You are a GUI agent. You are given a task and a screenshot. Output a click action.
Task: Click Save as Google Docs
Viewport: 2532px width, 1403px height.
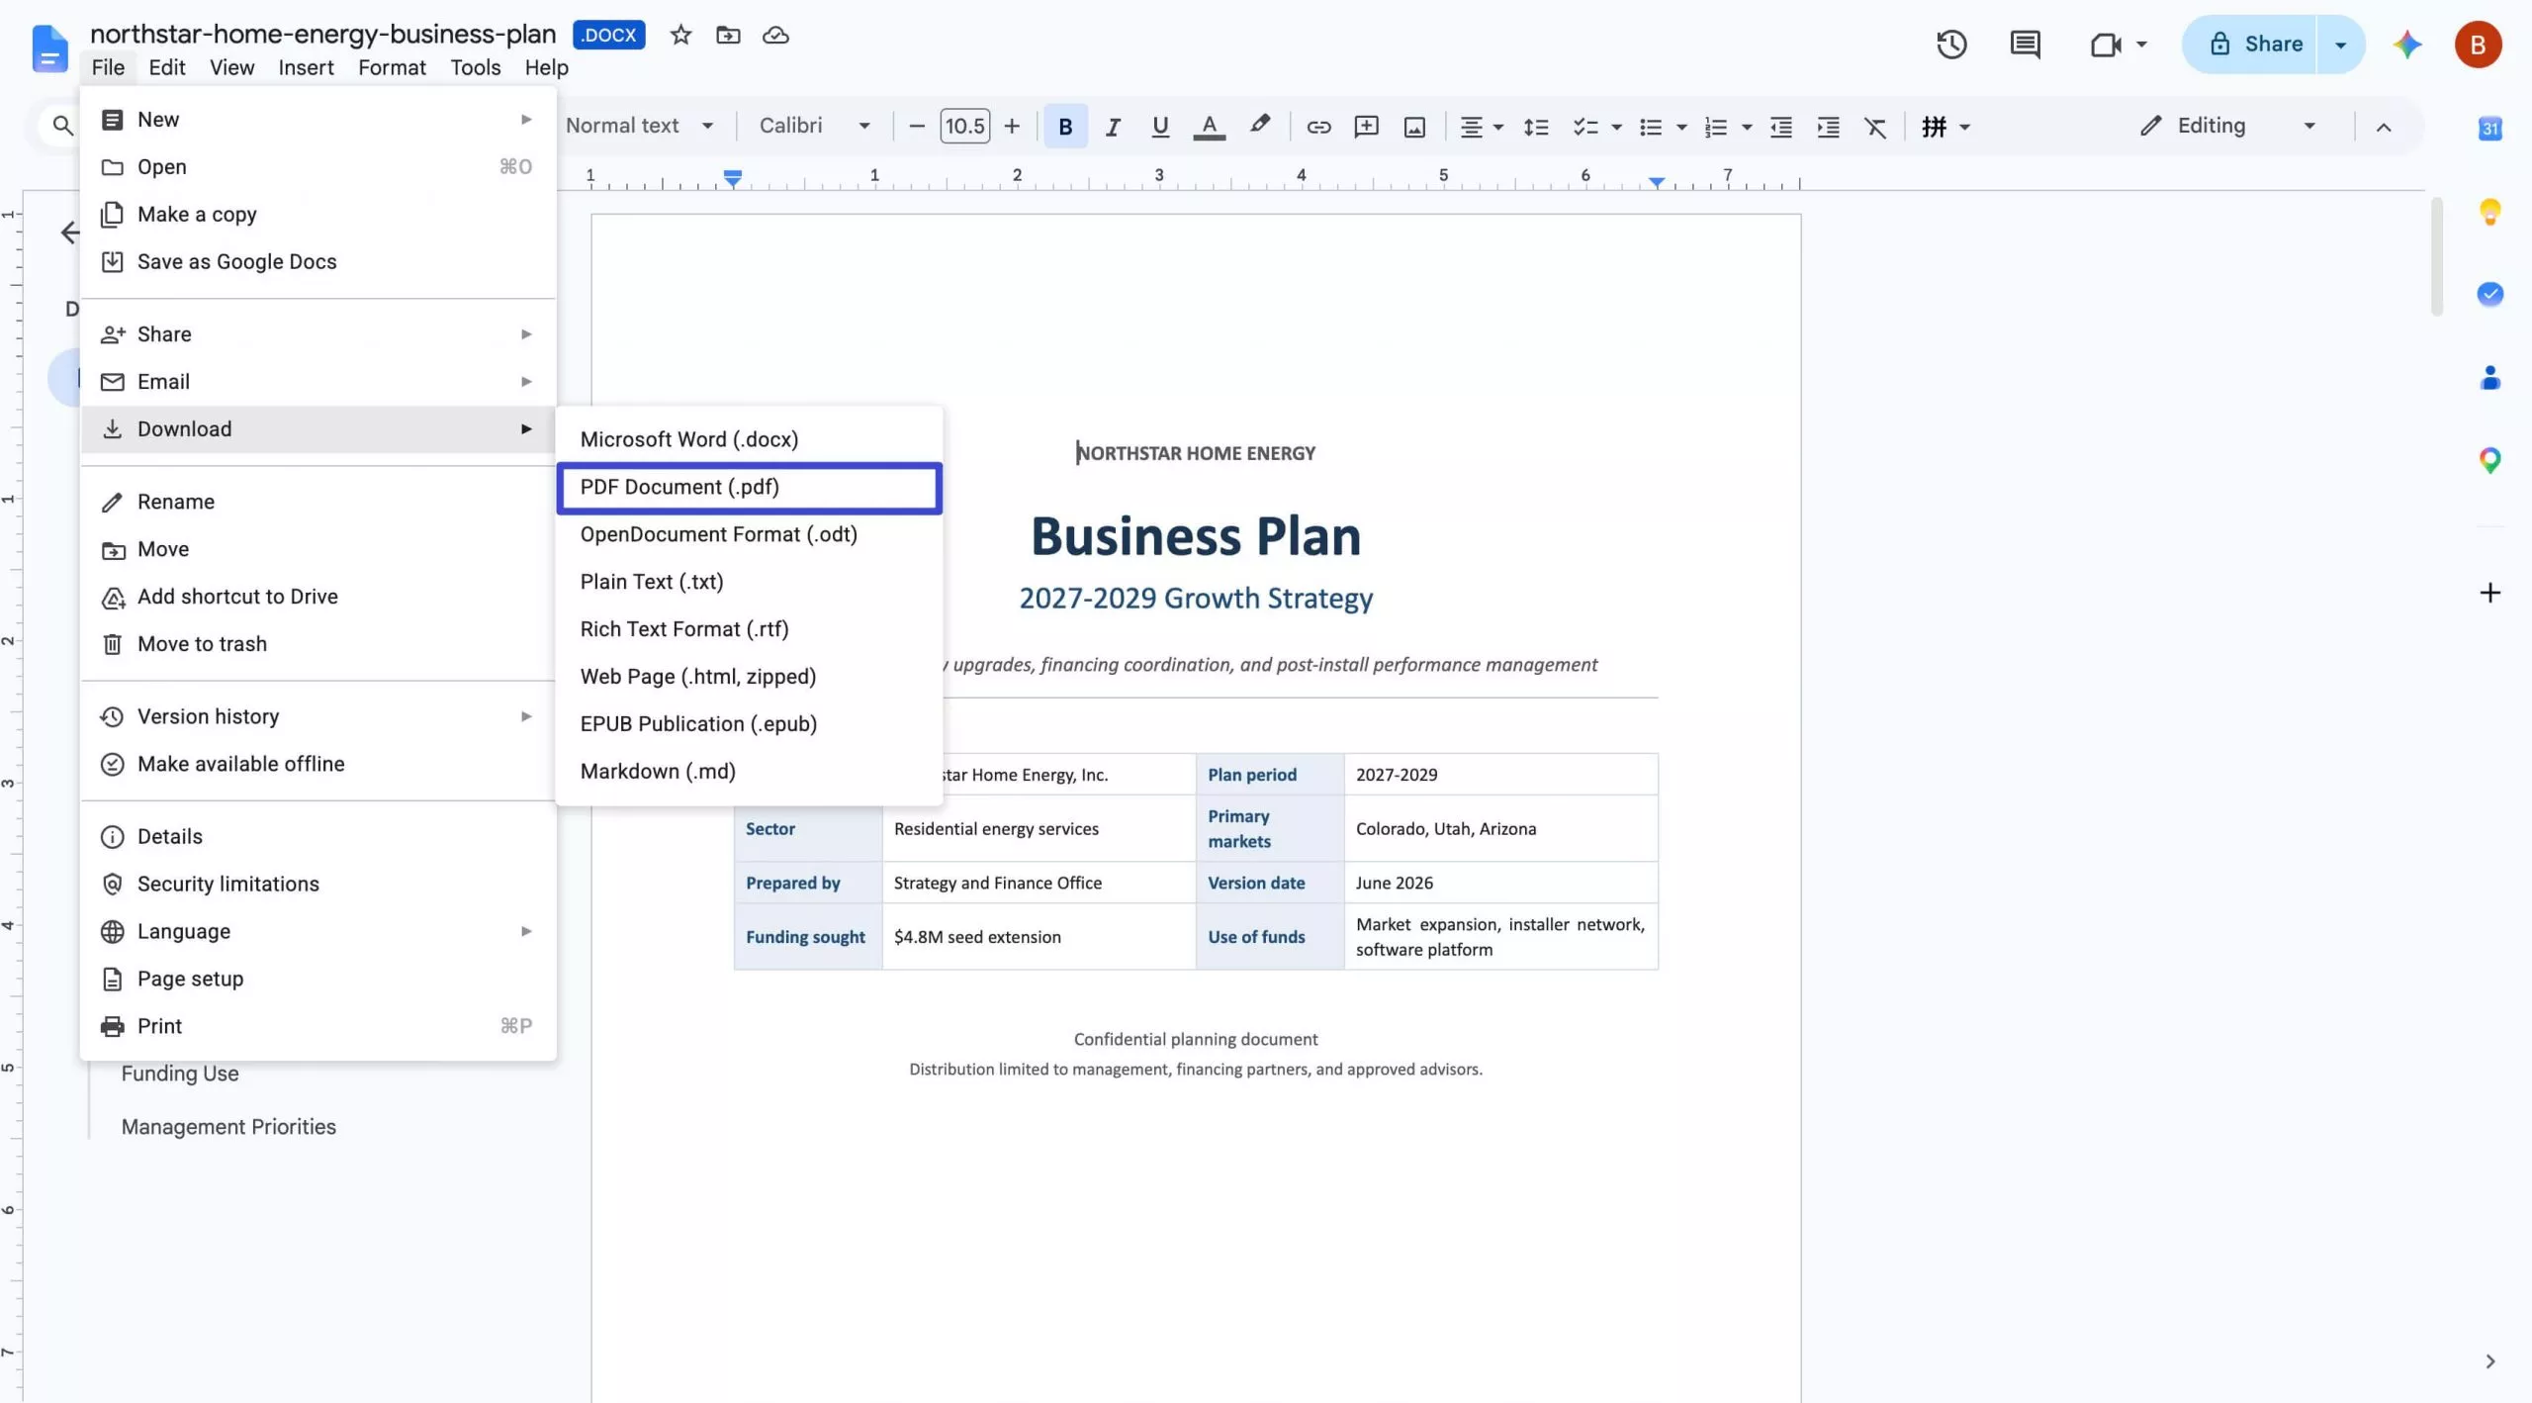coord(317,262)
